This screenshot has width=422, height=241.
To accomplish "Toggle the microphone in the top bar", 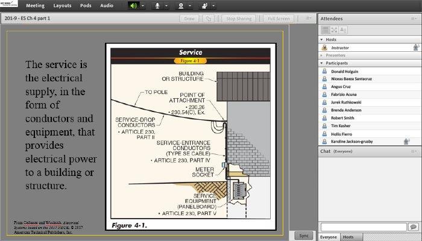I will [x=157, y=5].
